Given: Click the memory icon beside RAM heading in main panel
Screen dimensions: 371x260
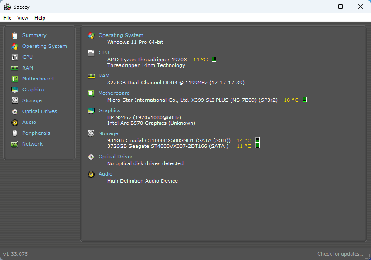Looking at the screenshot, I should point(91,76).
